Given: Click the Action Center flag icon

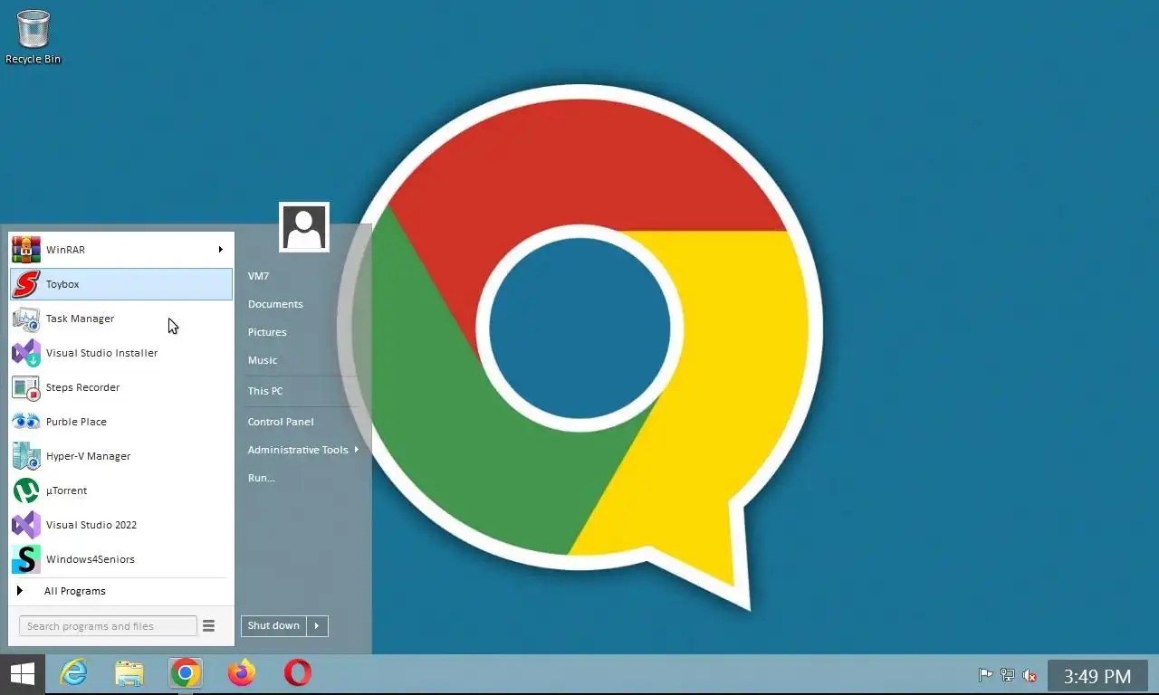Looking at the screenshot, I should (x=985, y=675).
